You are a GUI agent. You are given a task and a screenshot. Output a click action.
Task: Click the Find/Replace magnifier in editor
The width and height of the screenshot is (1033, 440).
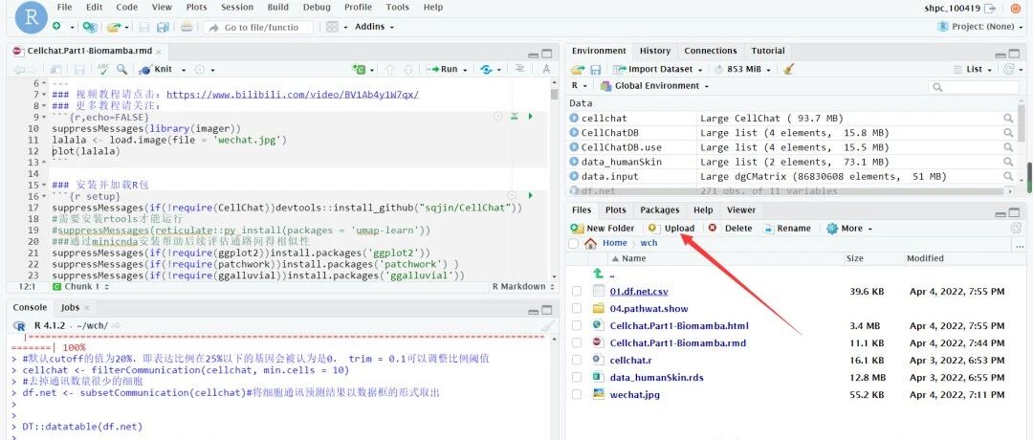pyautogui.click(x=121, y=69)
